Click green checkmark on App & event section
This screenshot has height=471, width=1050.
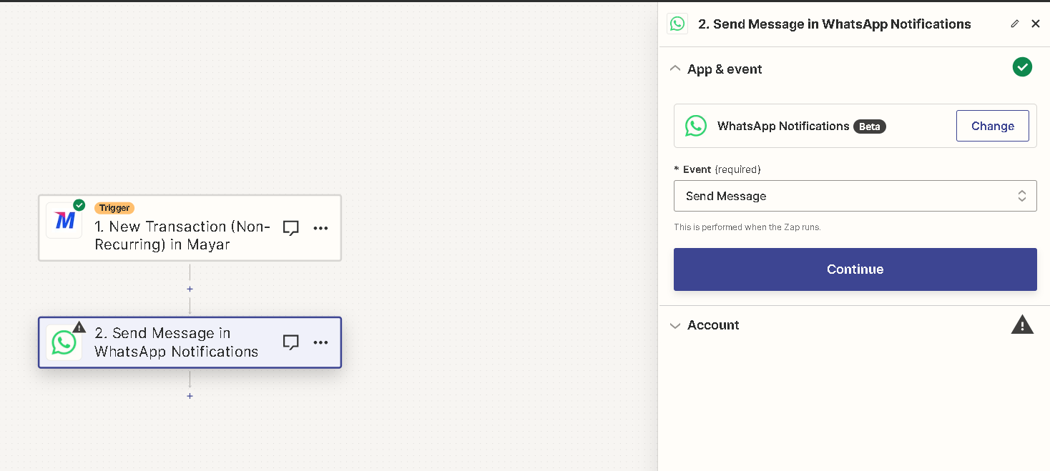coord(1022,67)
